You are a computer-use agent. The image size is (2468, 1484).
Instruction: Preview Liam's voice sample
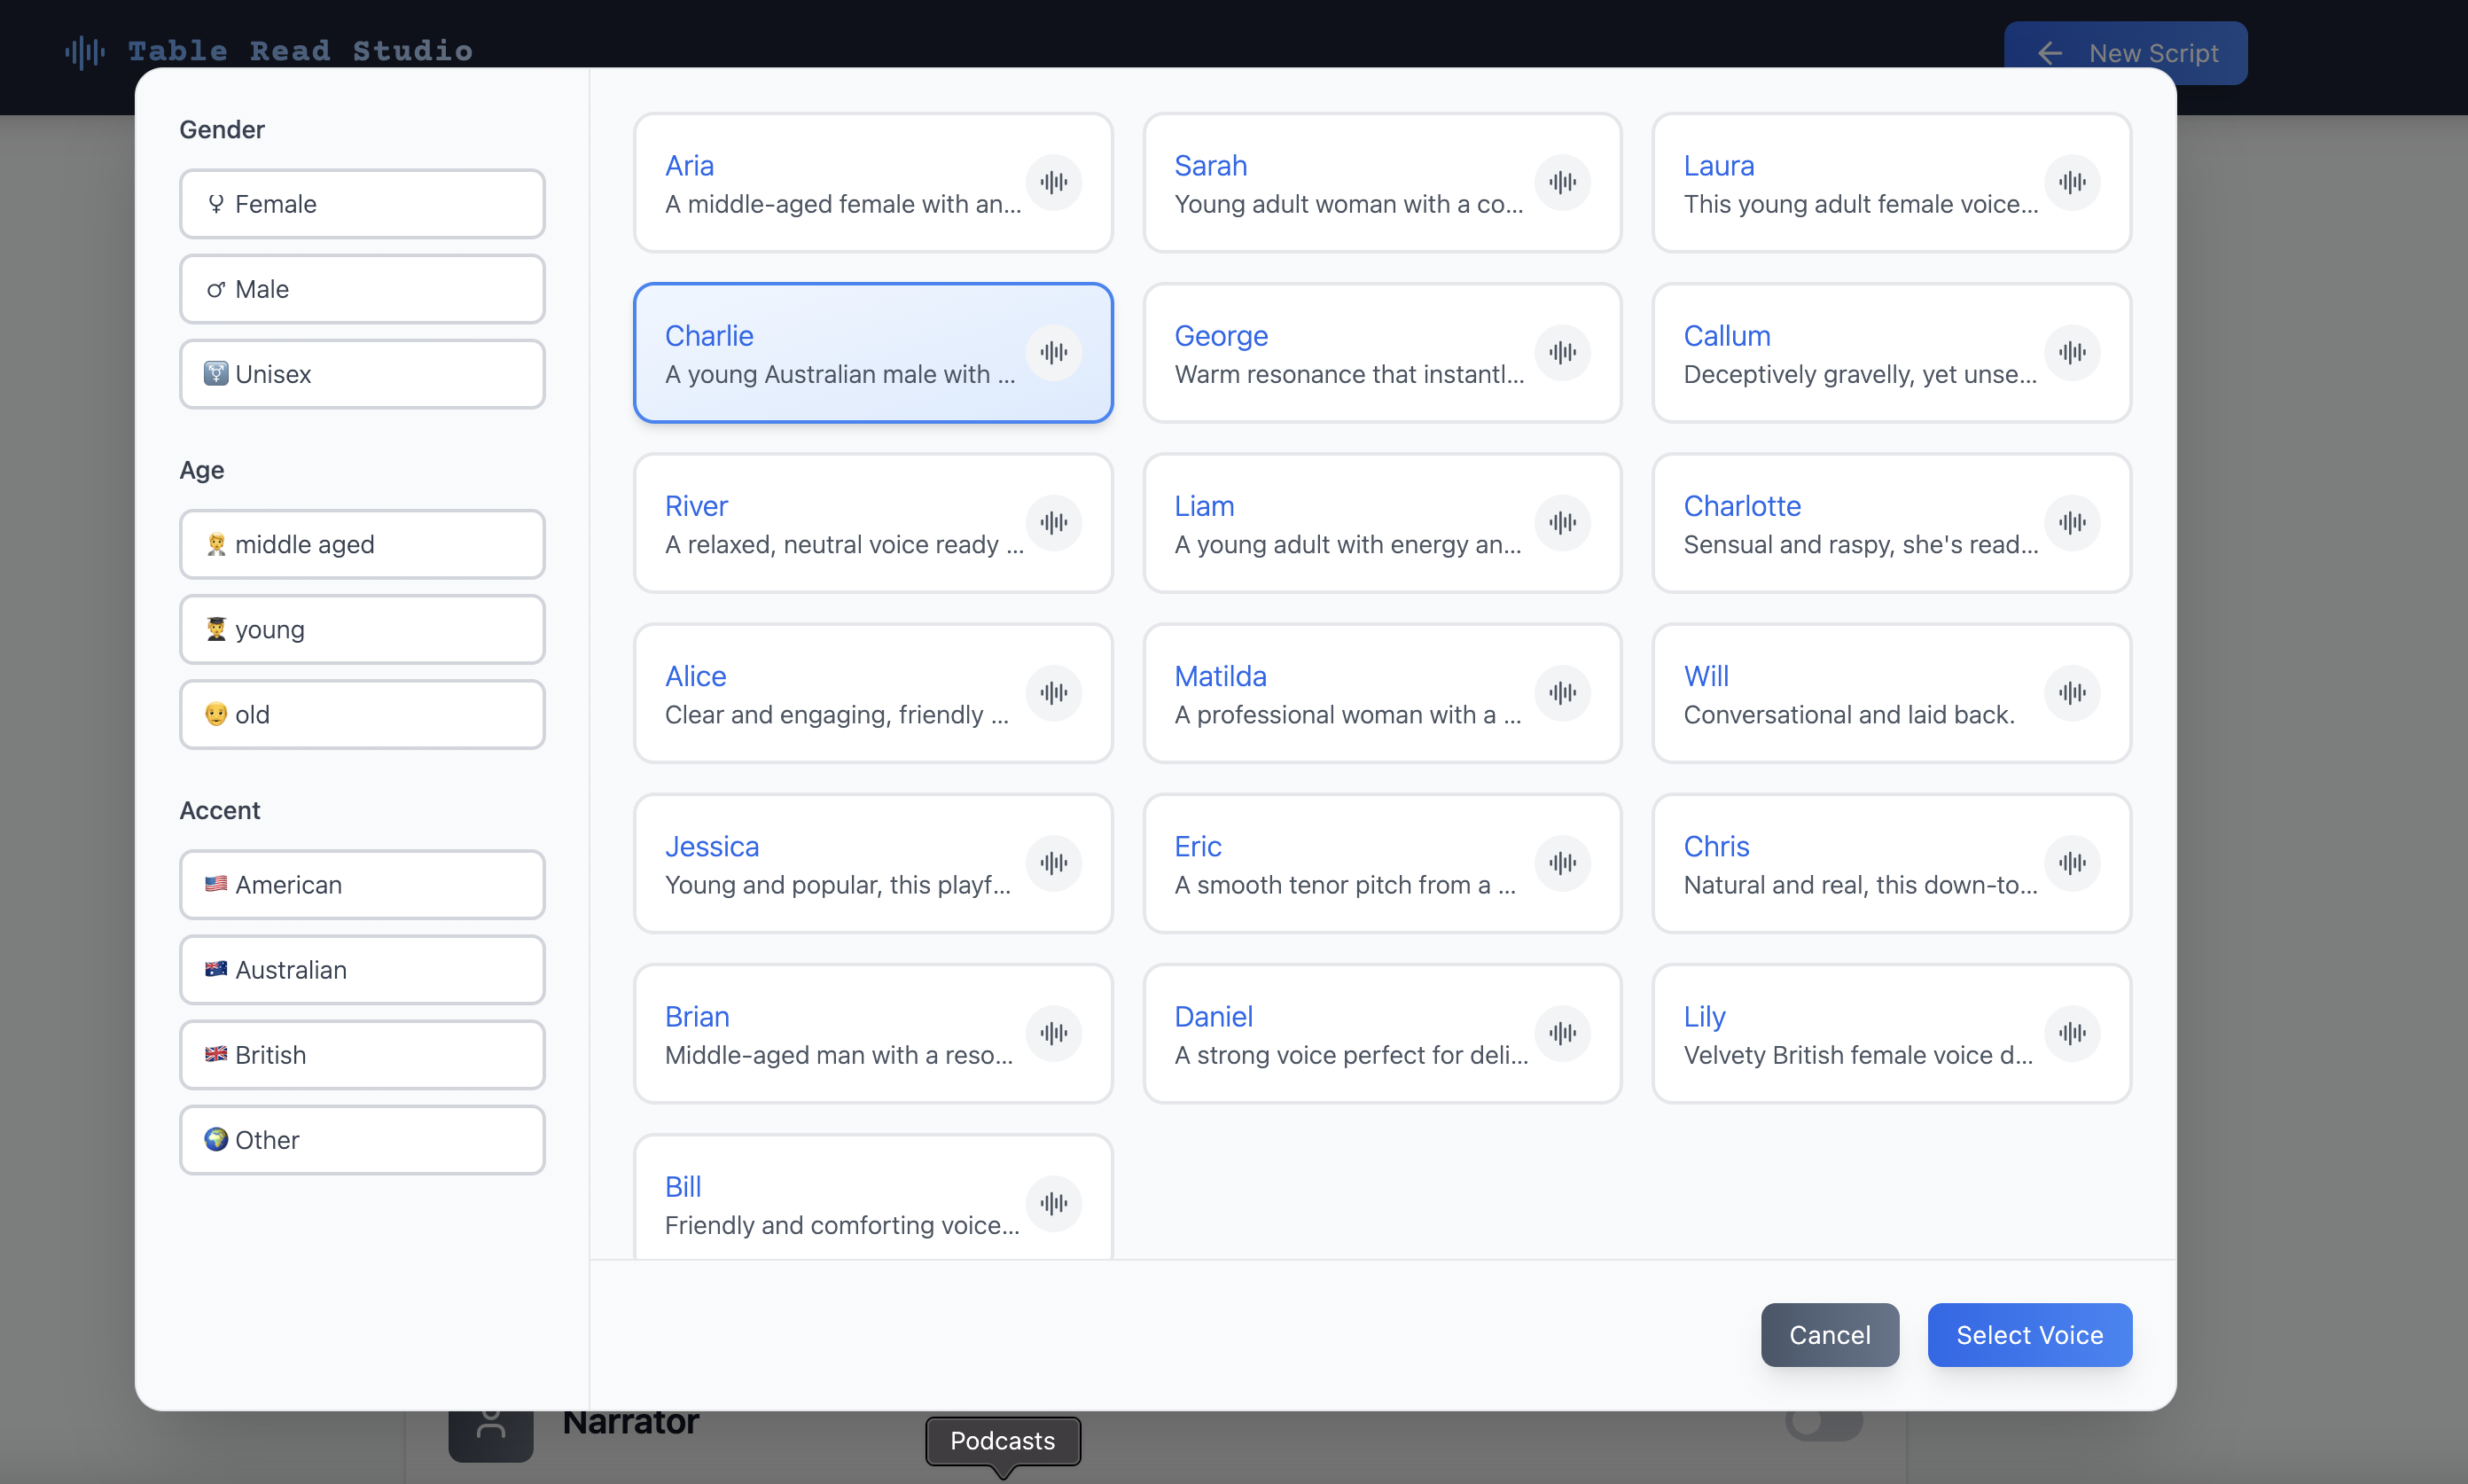point(1562,522)
